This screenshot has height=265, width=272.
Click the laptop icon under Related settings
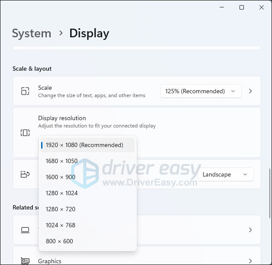tap(25, 230)
